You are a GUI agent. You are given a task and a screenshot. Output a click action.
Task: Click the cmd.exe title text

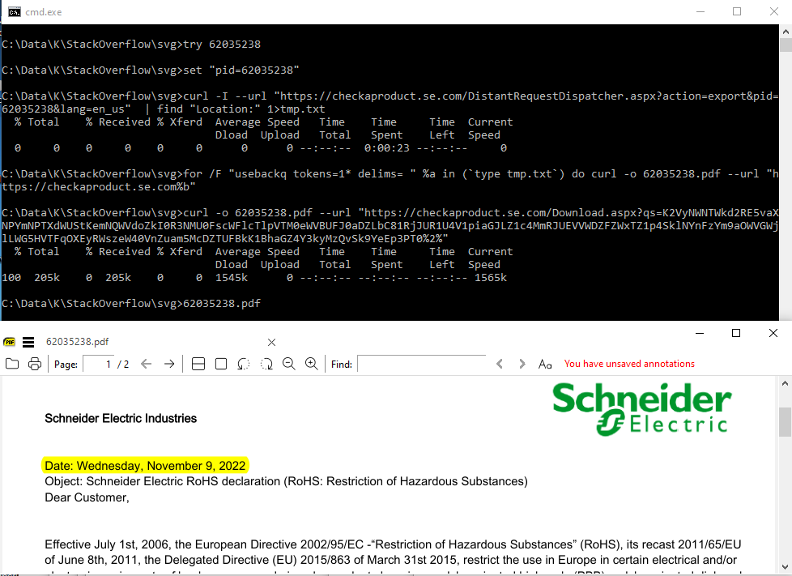point(44,12)
